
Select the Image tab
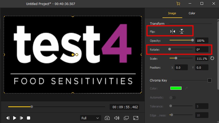(x=172, y=13)
